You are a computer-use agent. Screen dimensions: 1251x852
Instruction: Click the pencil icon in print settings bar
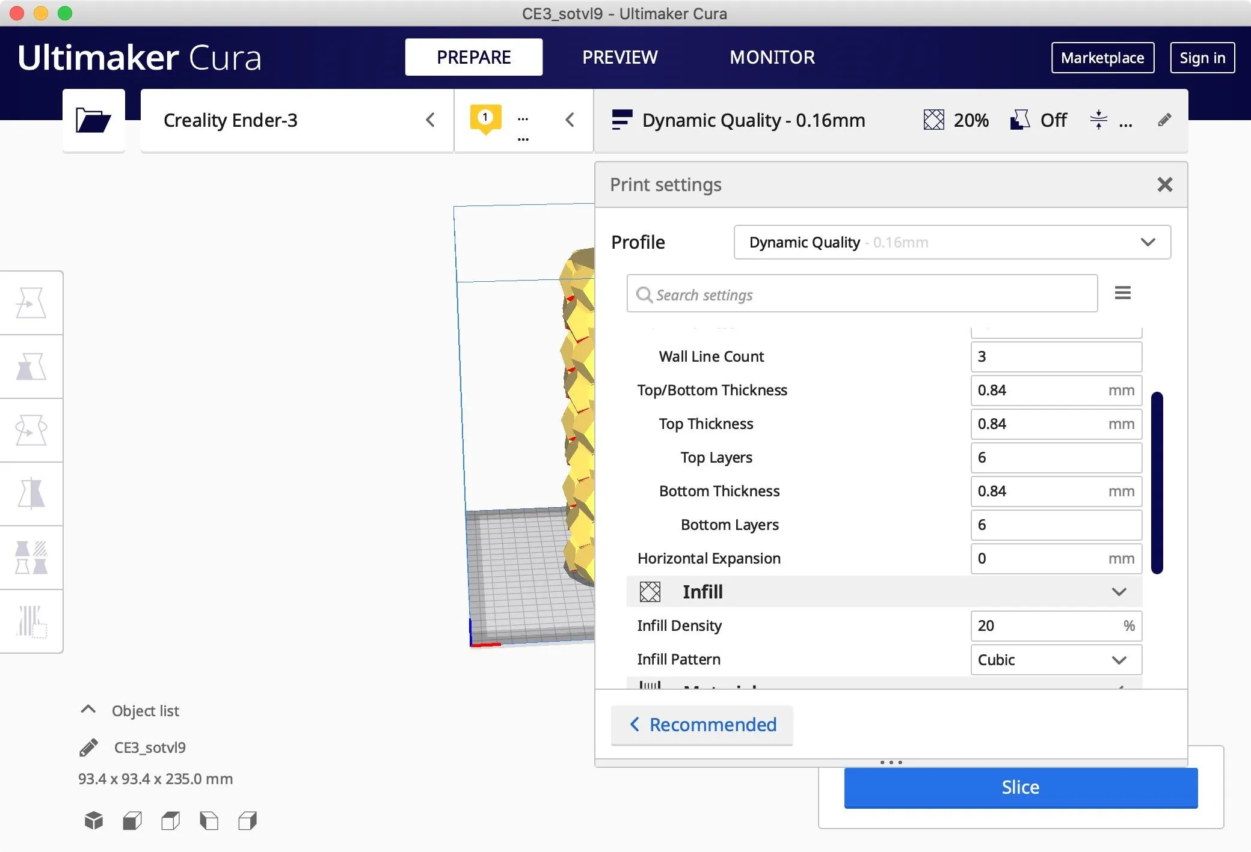[1164, 120]
